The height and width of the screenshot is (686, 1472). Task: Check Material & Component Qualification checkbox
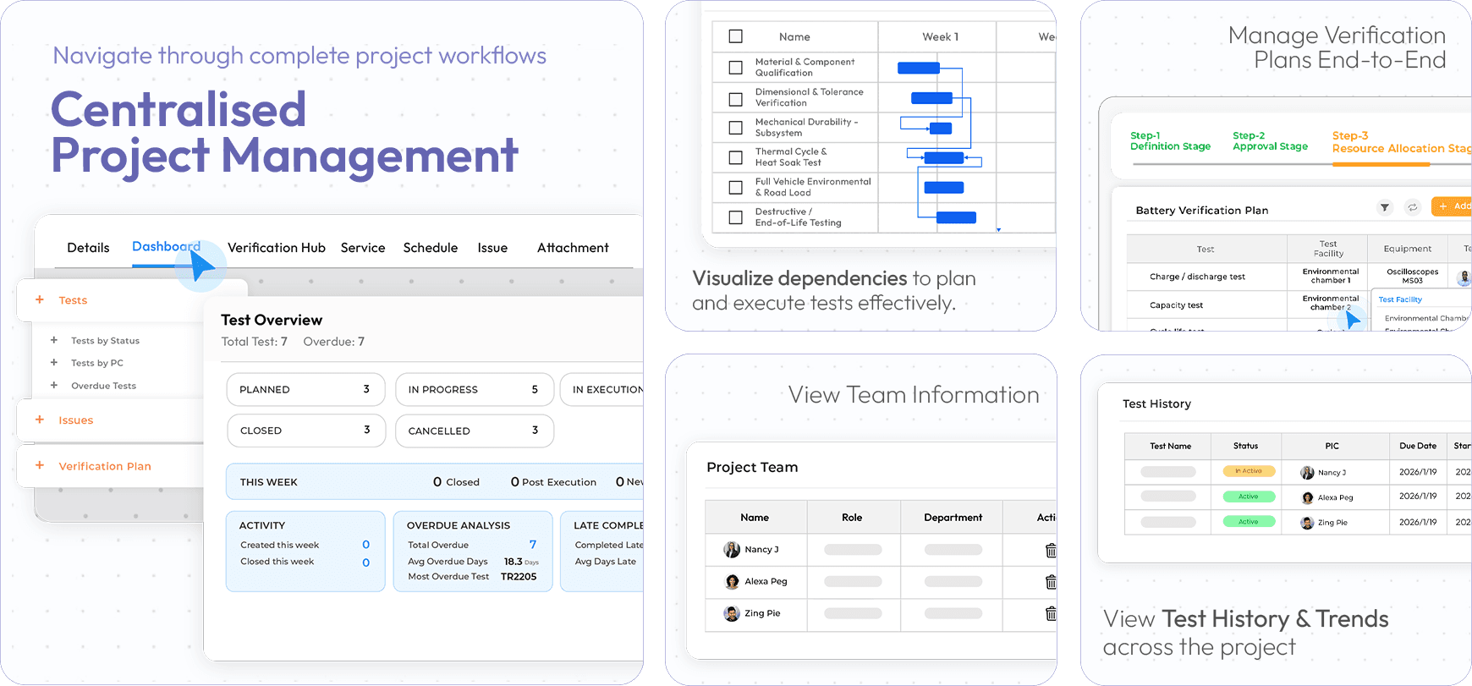736,67
